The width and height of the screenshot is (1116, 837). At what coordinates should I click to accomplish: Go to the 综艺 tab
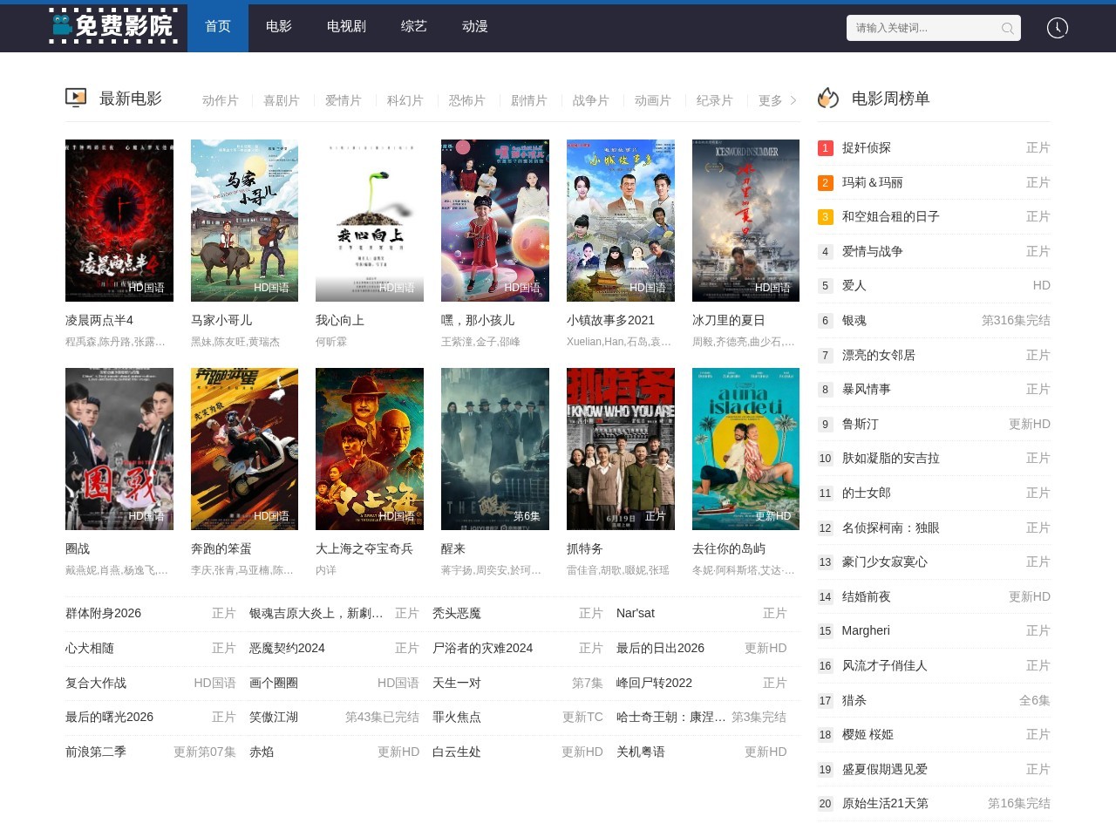(414, 26)
